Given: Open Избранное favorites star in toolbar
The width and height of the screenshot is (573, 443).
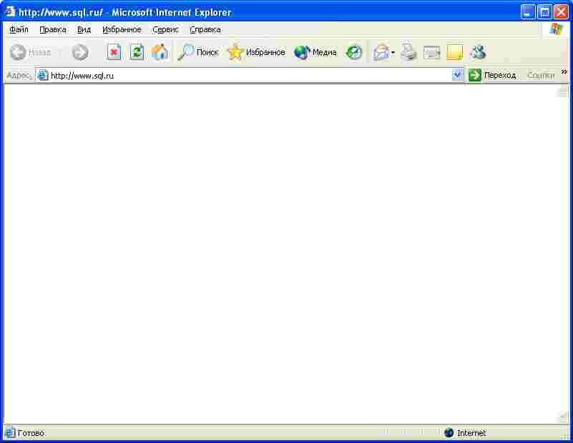Looking at the screenshot, I should point(256,52).
